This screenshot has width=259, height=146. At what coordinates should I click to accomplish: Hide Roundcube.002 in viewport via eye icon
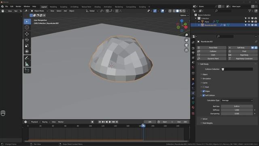[x=249, y=25]
